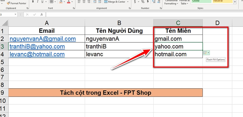
Task: Apply the Good cell style
Action: (201, 1)
